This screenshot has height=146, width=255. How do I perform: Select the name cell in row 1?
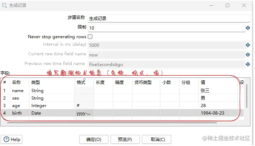pyautogui.click(x=20, y=91)
